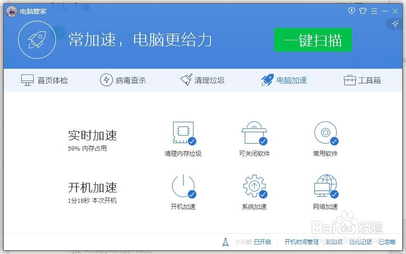The image size is (406, 254).
Task: Click the sparkle icon below the close button
Action: 396,24
